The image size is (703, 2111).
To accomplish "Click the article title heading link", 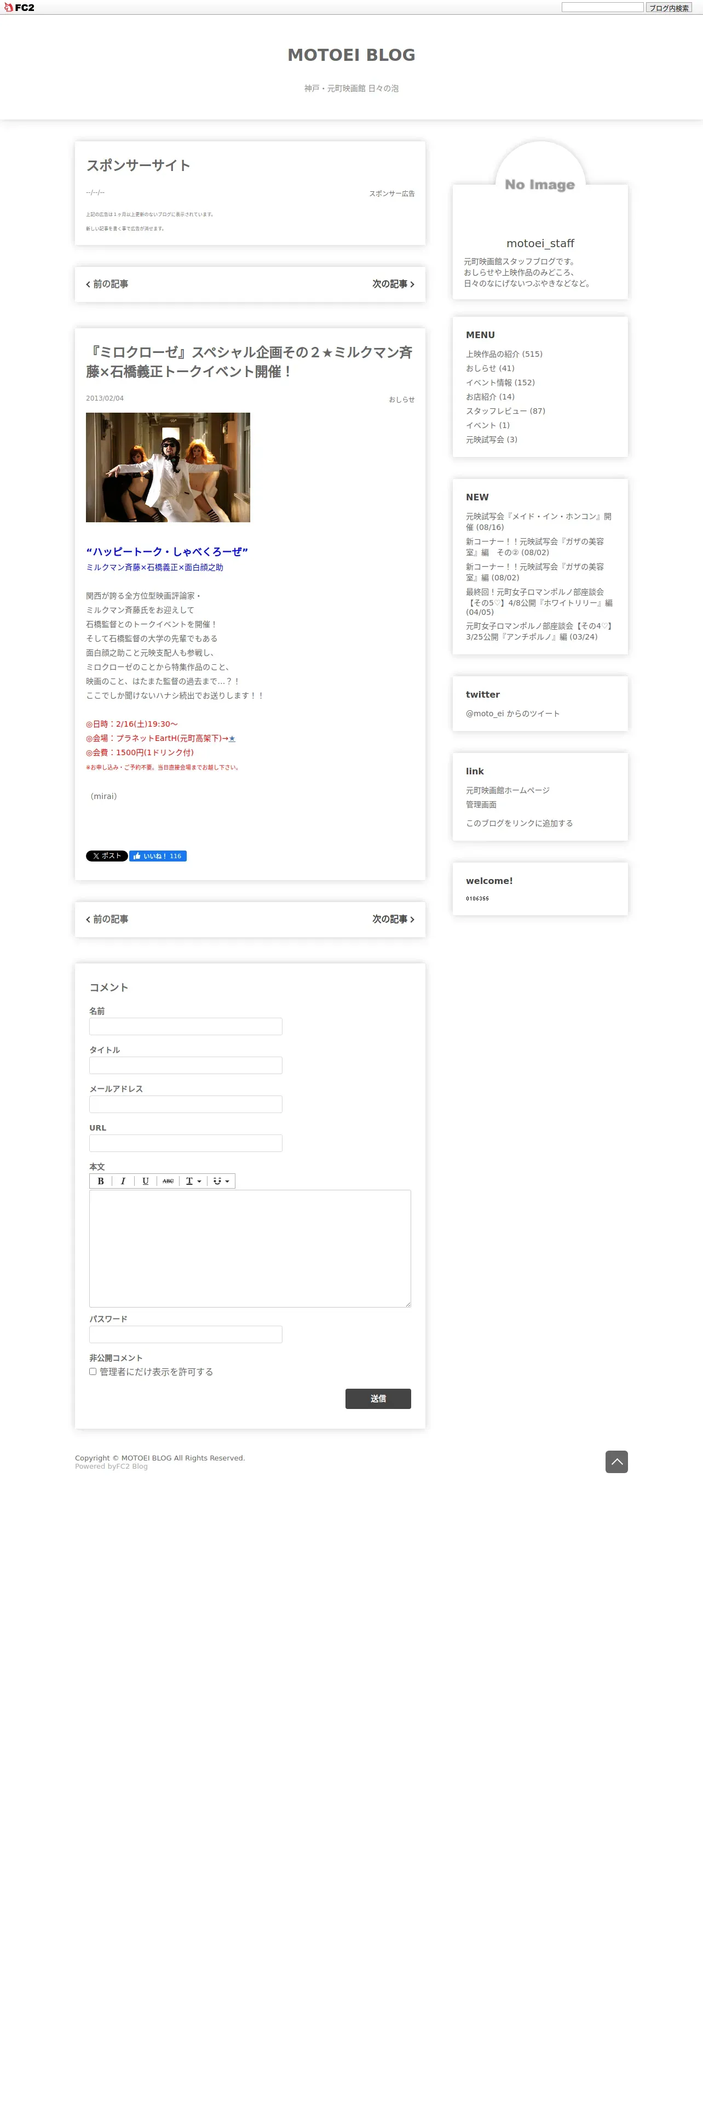I will pos(250,361).
